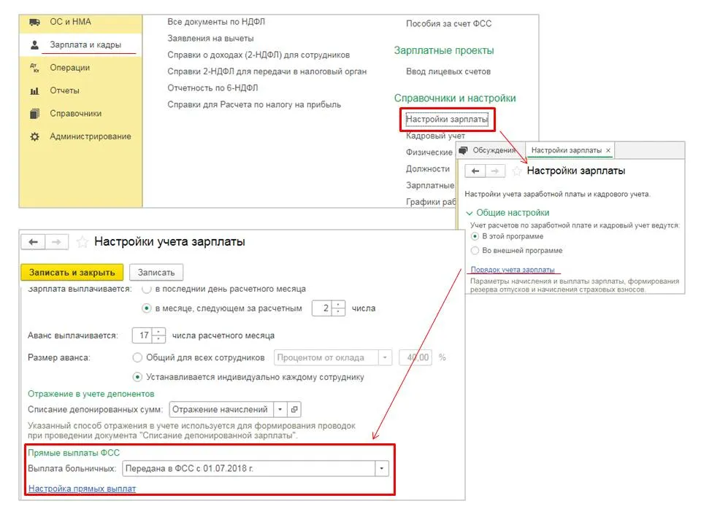Close the Настройки зарплаты tab
Image resolution: width=701 pixels, height=525 pixels.
(x=608, y=150)
